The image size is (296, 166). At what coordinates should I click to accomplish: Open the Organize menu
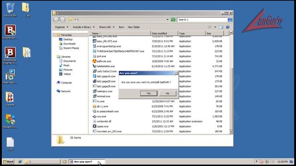click(62, 27)
